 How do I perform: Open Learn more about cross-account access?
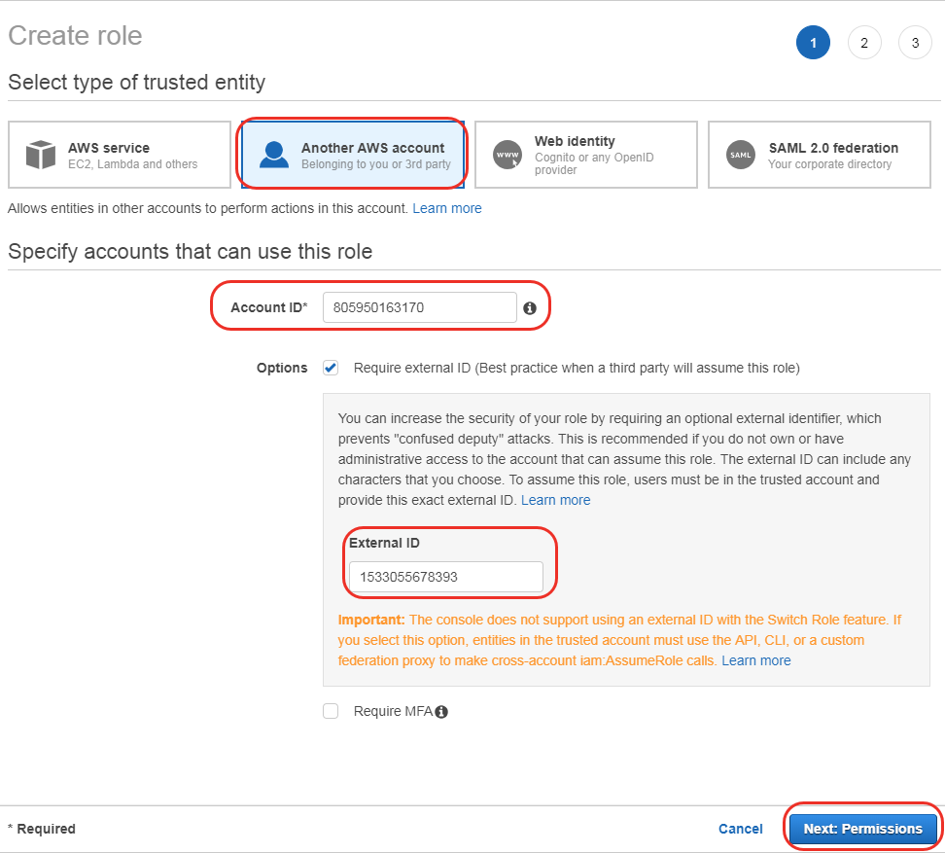click(x=446, y=207)
